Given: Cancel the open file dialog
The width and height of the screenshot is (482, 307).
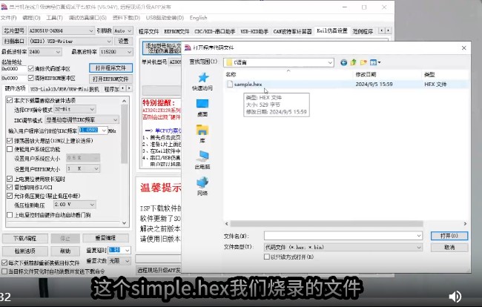Looking at the screenshot, I should point(449,248).
